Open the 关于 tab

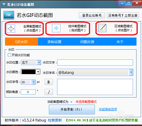pos(120,42)
